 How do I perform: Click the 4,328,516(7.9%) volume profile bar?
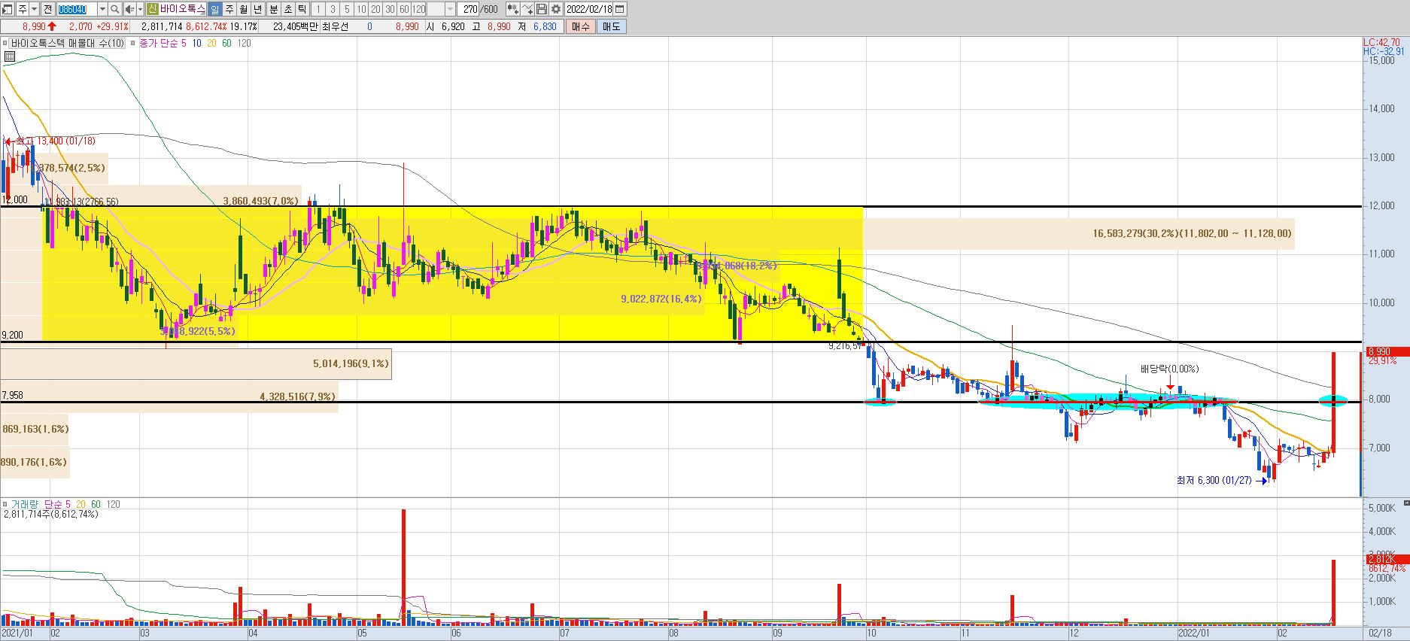pos(169,396)
